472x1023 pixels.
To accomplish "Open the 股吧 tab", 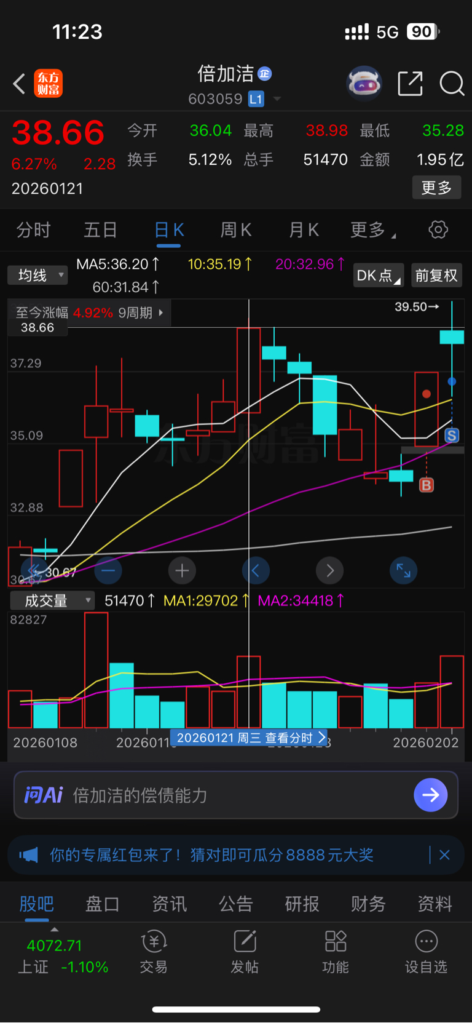I will tap(37, 904).
